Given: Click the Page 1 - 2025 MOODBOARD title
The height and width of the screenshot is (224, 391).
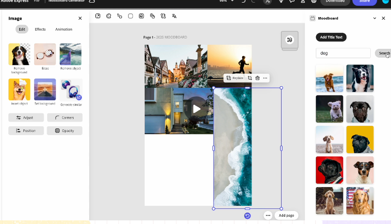Looking at the screenshot, I should (x=165, y=37).
